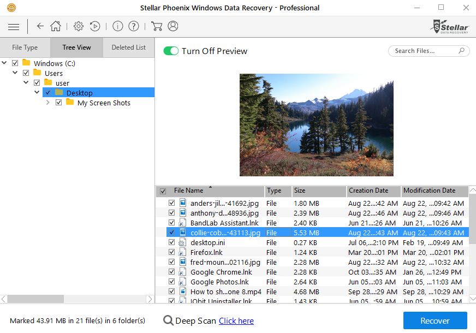The width and height of the screenshot is (476, 333).
Task: Collapse the user tree node
Action: [x=26, y=82]
